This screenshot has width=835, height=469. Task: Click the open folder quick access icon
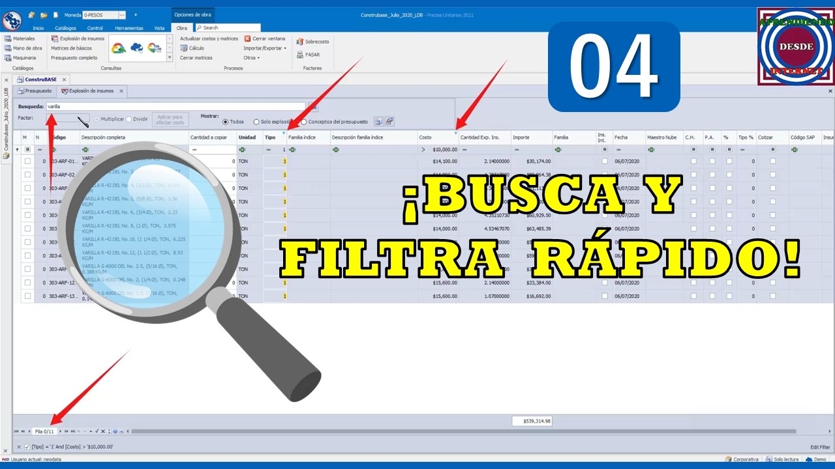coord(44,15)
